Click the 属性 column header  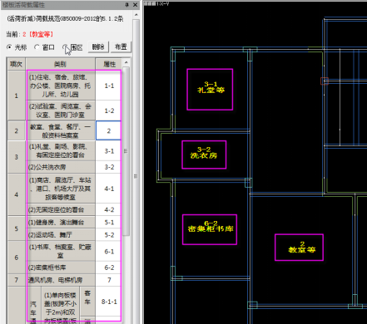coord(109,64)
